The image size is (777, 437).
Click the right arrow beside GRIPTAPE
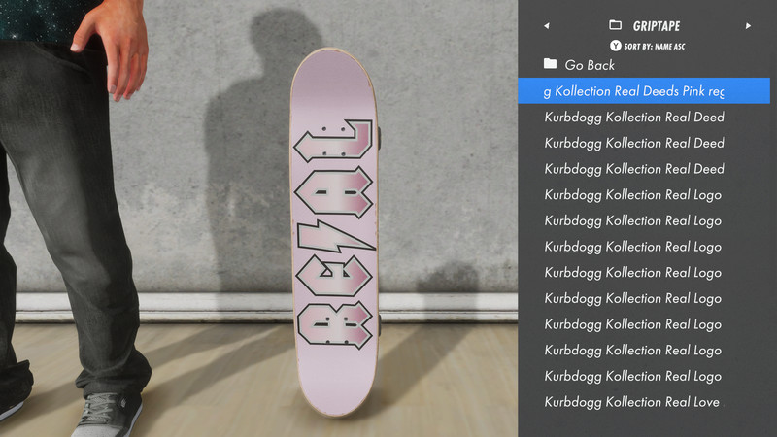748,26
